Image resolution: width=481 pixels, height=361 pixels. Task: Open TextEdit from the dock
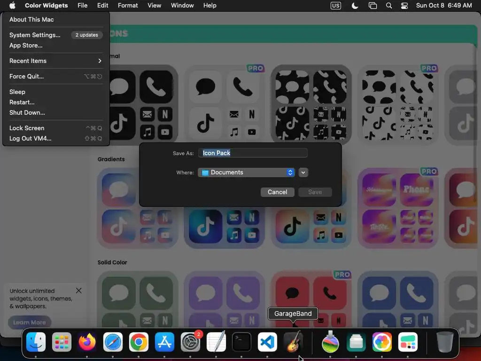coord(216,342)
